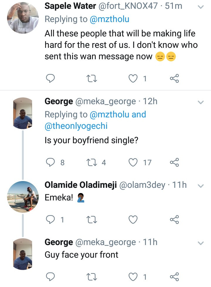Retweet Olamide's "Emeka!" tweet
Viewport: 211px width, 287px height.
(x=92, y=220)
